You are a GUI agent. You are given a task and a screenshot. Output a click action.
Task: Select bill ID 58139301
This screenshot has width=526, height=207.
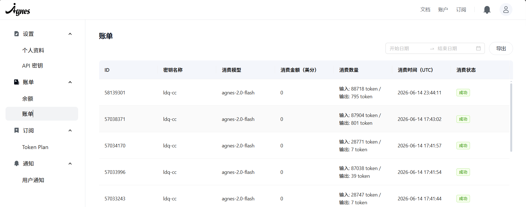click(x=115, y=93)
